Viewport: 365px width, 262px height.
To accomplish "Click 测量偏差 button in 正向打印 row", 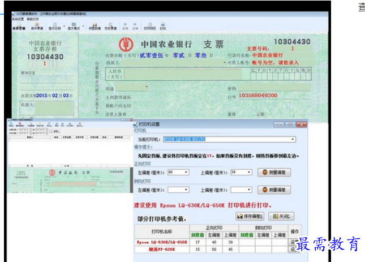I will pyautogui.click(x=274, y=173).
